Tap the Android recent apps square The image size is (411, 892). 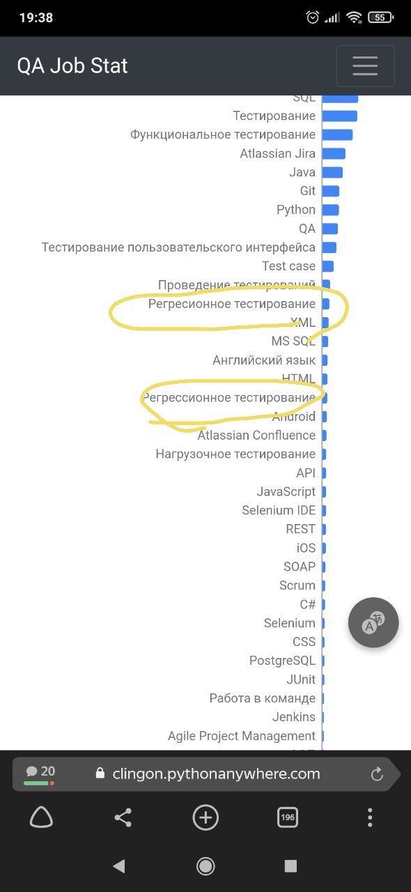[290, 866]
